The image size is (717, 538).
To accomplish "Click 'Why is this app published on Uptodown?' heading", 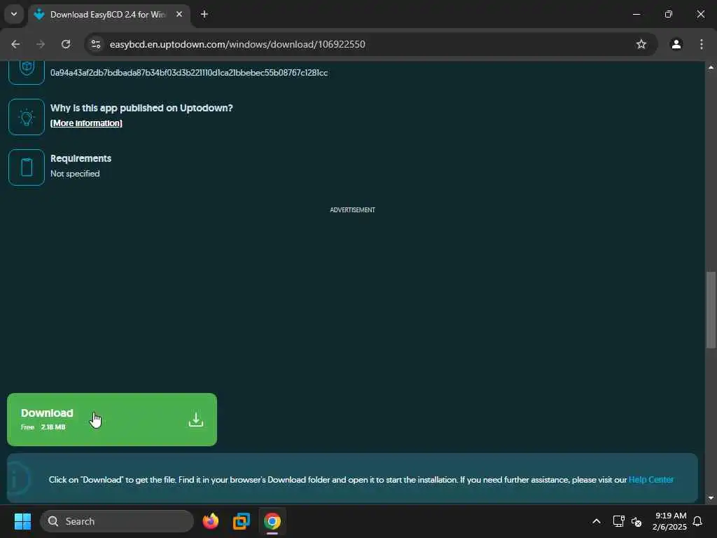I will click(141, 108).
